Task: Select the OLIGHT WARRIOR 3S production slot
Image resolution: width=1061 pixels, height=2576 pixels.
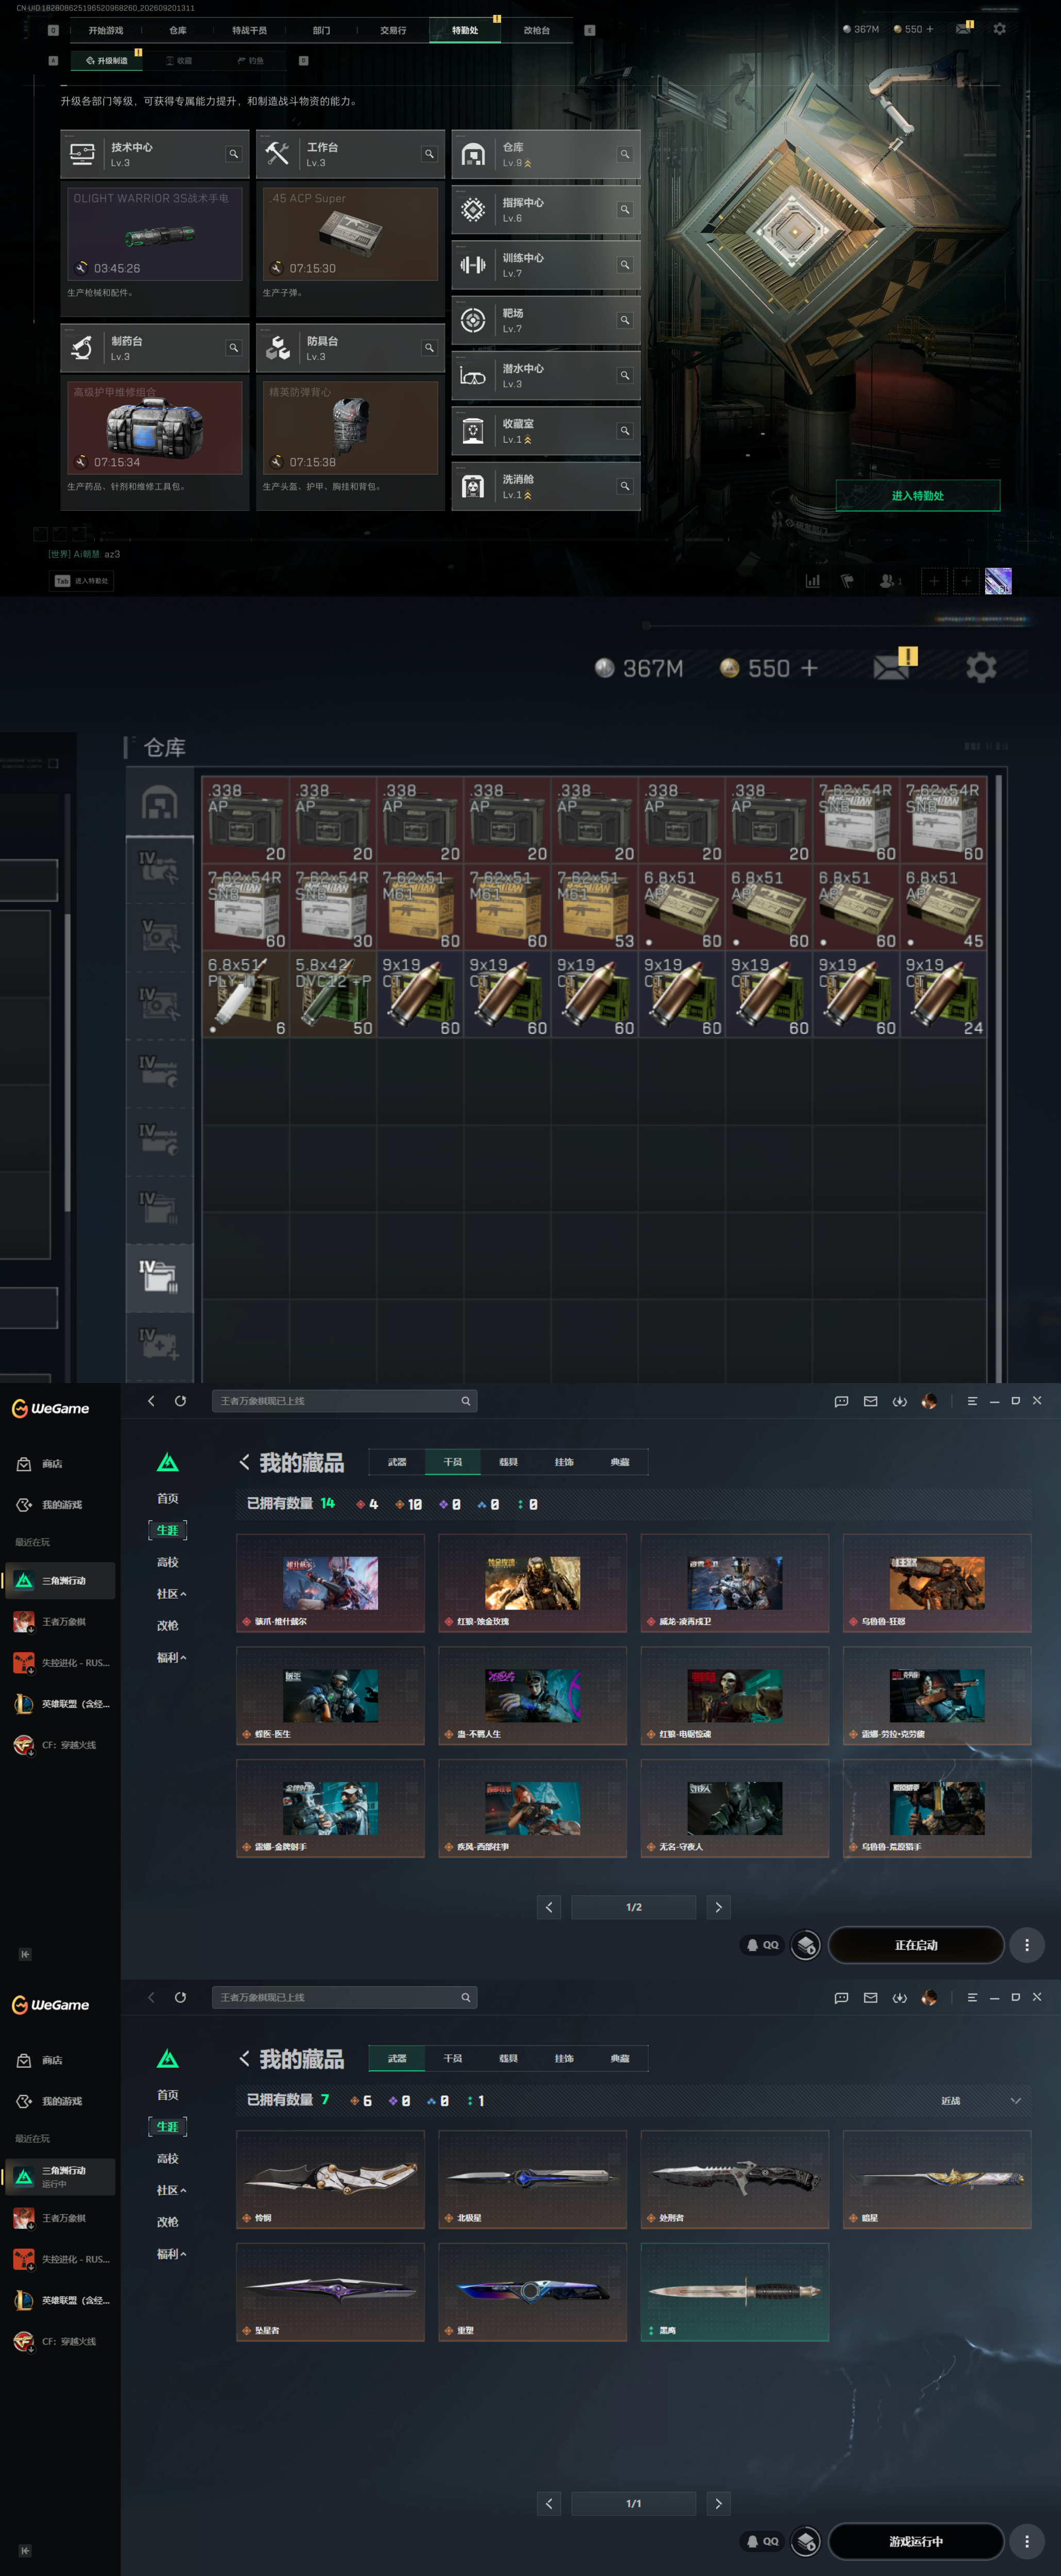Action: pos(154,234)
